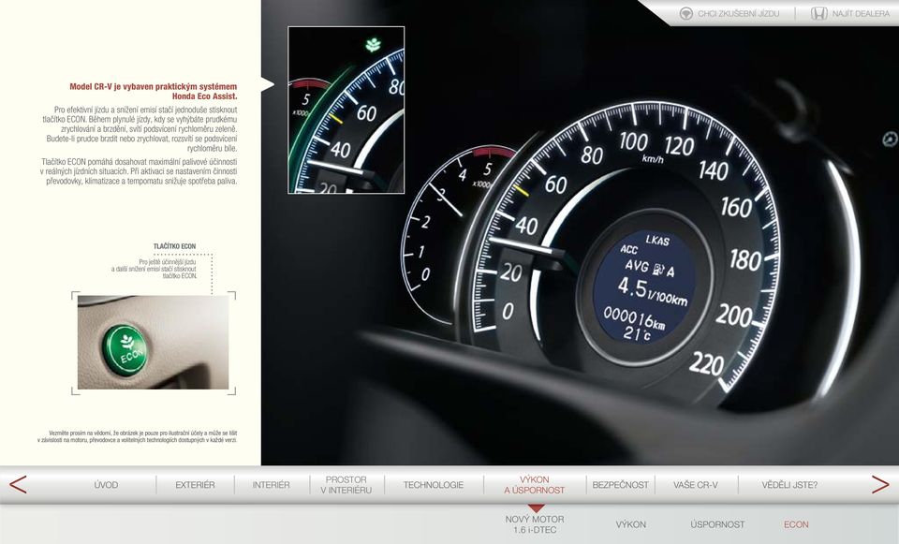Click the TLAČÍTKO ECON label
899x544 pixels.
tap(174, 246)
